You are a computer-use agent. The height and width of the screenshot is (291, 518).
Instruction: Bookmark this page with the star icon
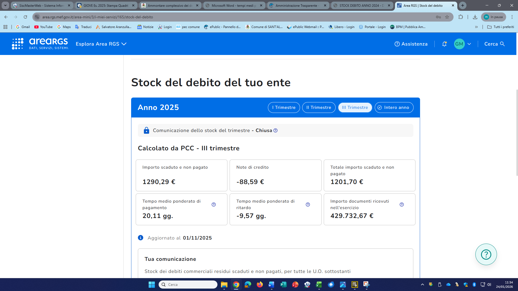coord(447,17)
